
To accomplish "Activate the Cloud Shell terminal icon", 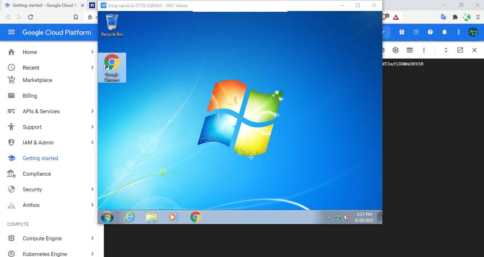I will pos(416,32).
